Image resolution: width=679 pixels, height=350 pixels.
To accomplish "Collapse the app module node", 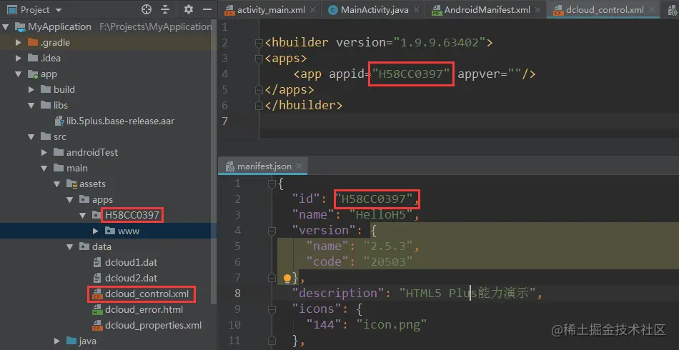I will click(x=18, y=74).
